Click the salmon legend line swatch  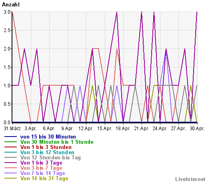coord(10,168)
